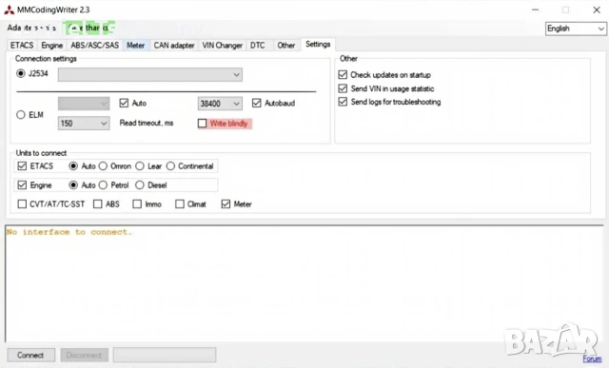Check the Immo unit checkbox
Image resolution: width=609 pixels, height=368 pixels.
click(137, 204)
